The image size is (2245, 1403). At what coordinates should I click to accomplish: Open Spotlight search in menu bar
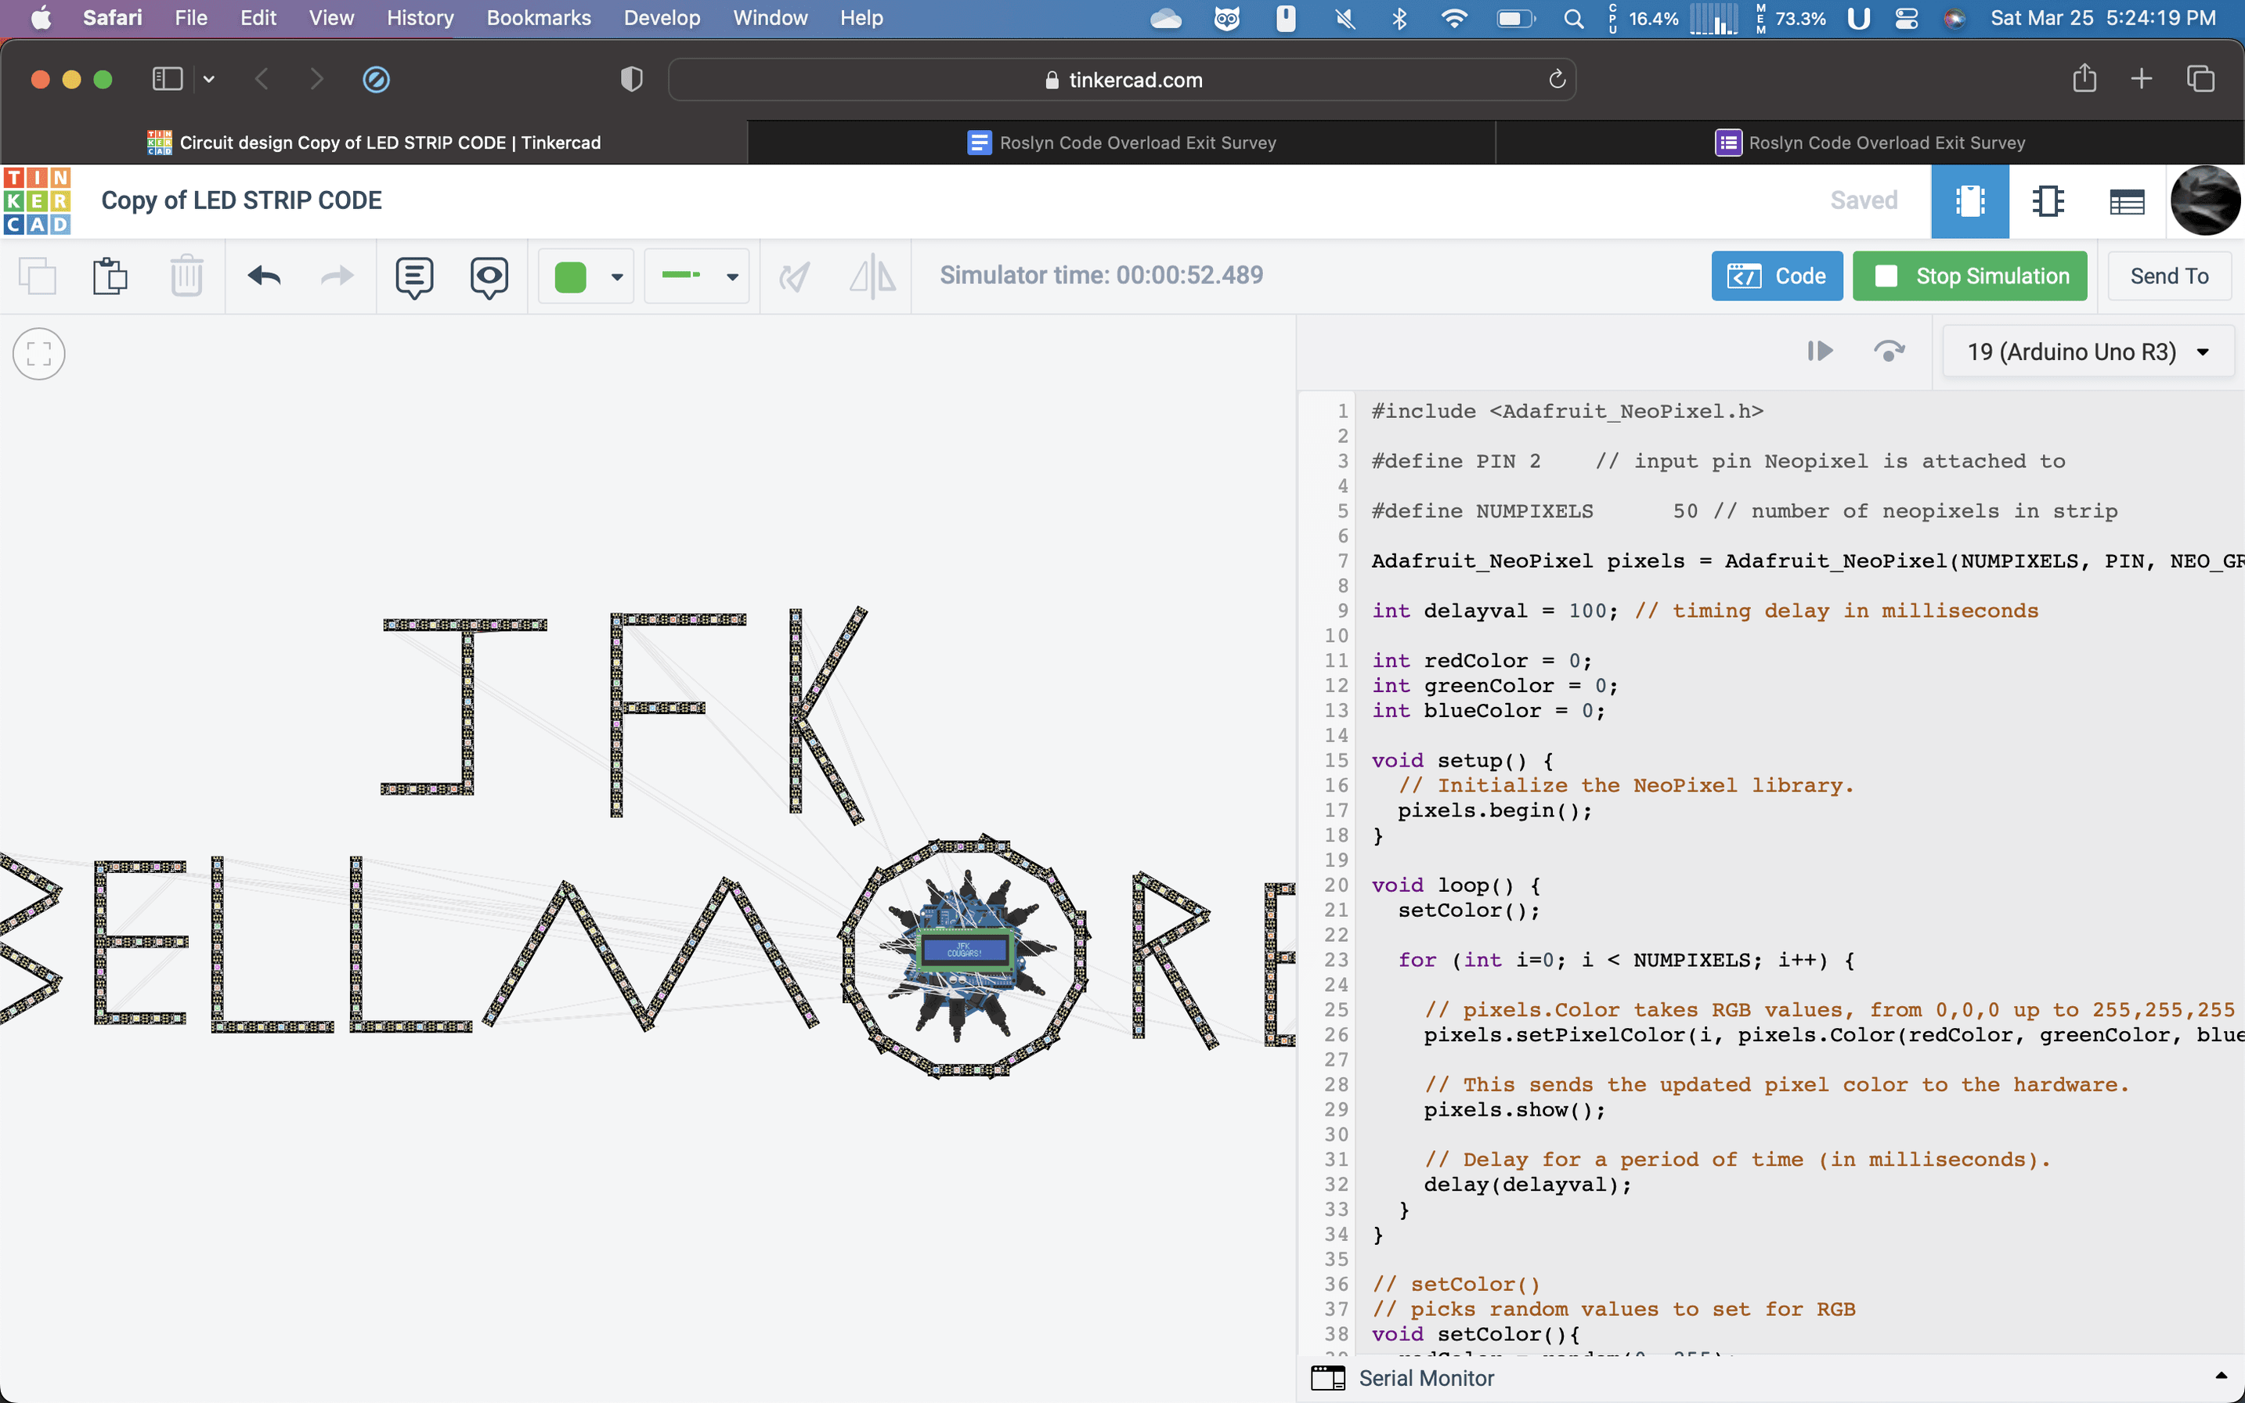coord(1574,19)
